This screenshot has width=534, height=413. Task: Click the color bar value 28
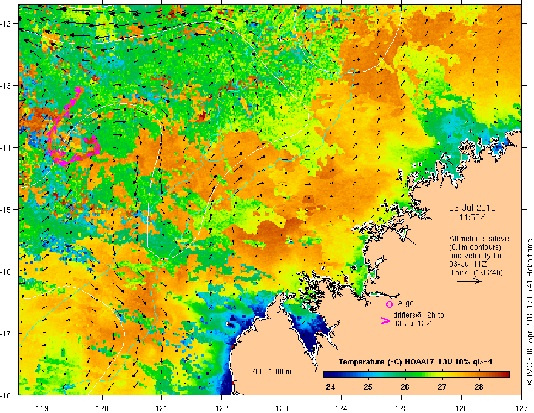click(x=479, y=387)
